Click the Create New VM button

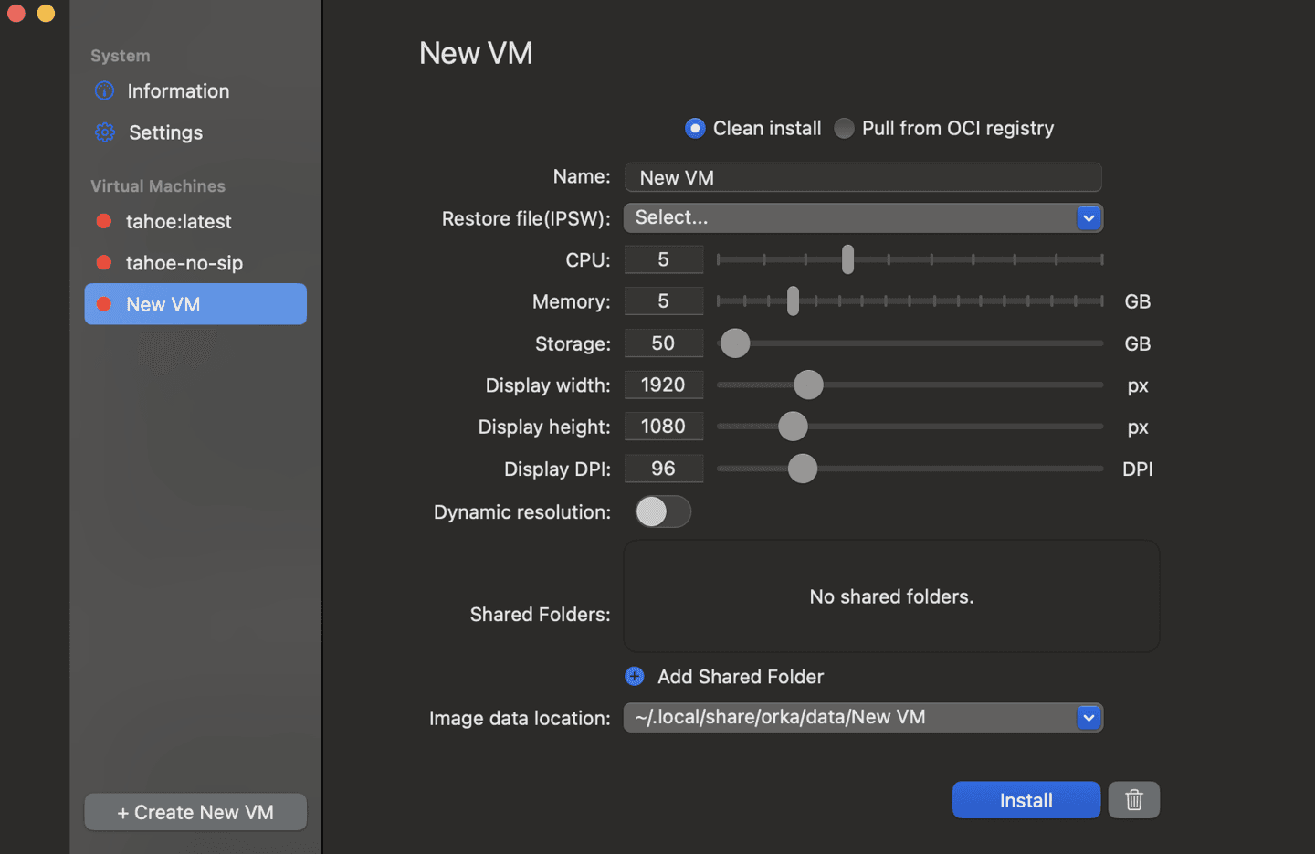195,812
